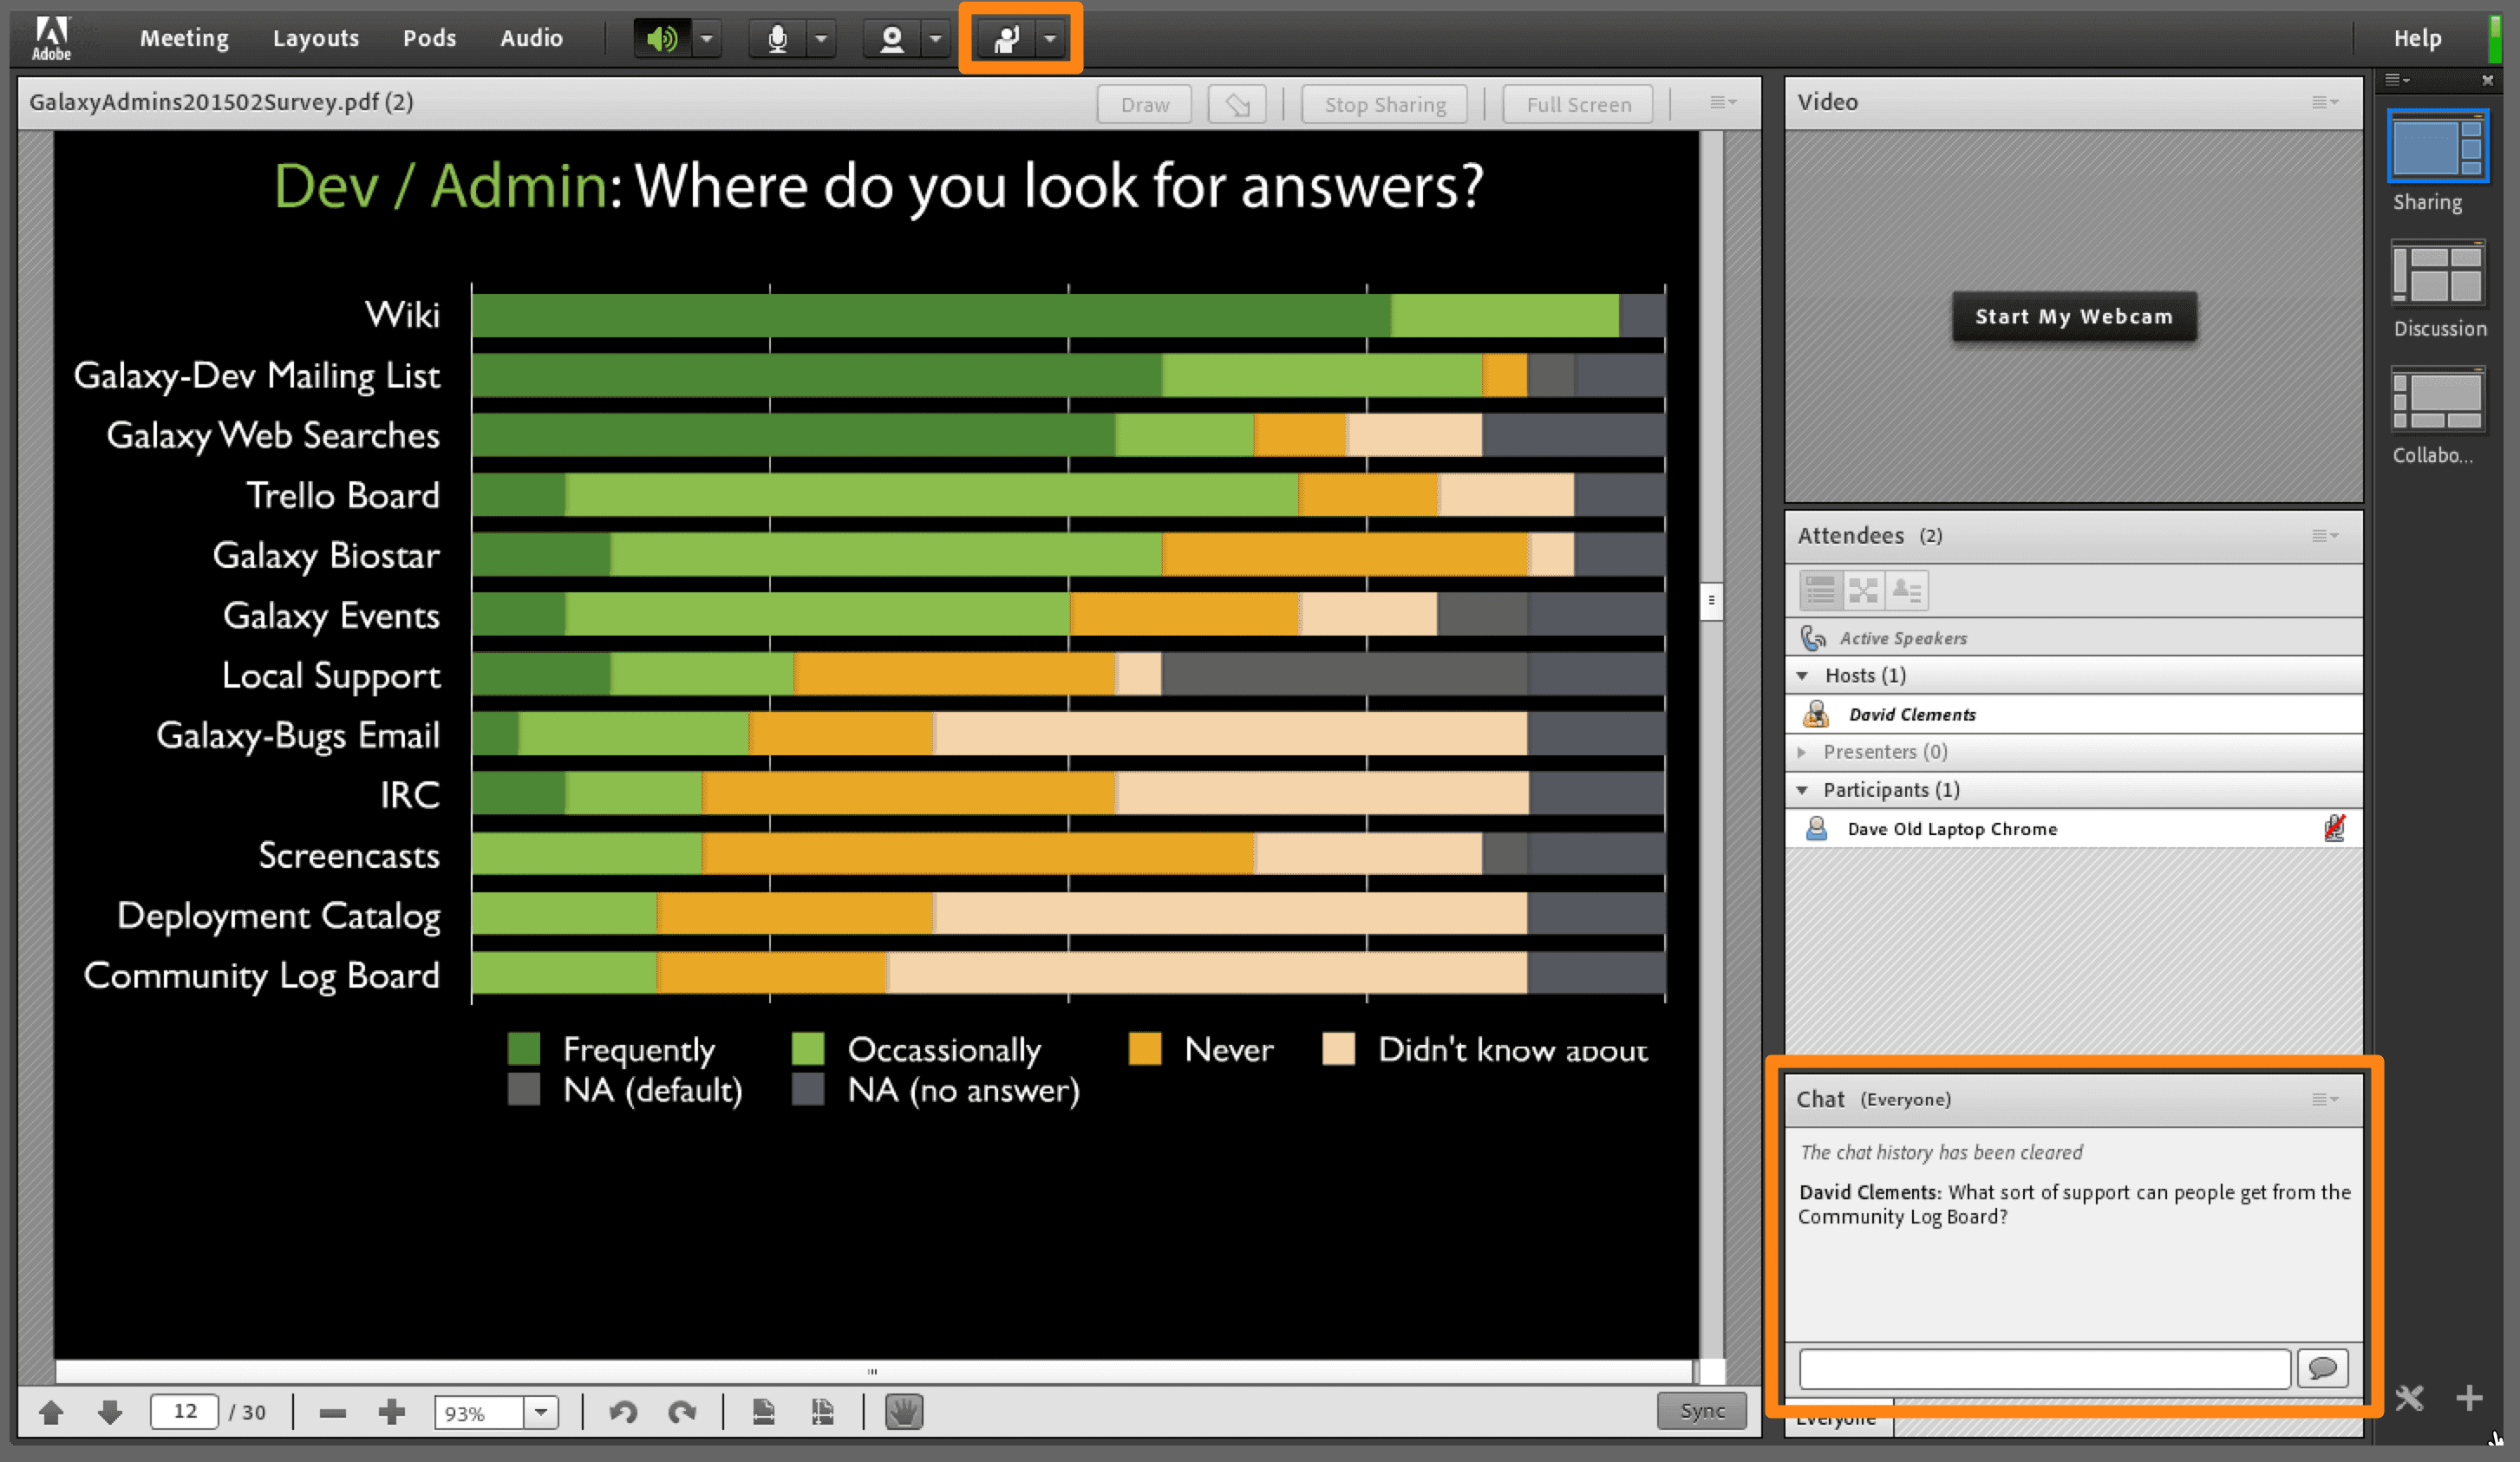Image resolution: width=2520 pixels, height=1462 pixels.
Task: Click the send chat message icon
Action: point(2322,1368)
